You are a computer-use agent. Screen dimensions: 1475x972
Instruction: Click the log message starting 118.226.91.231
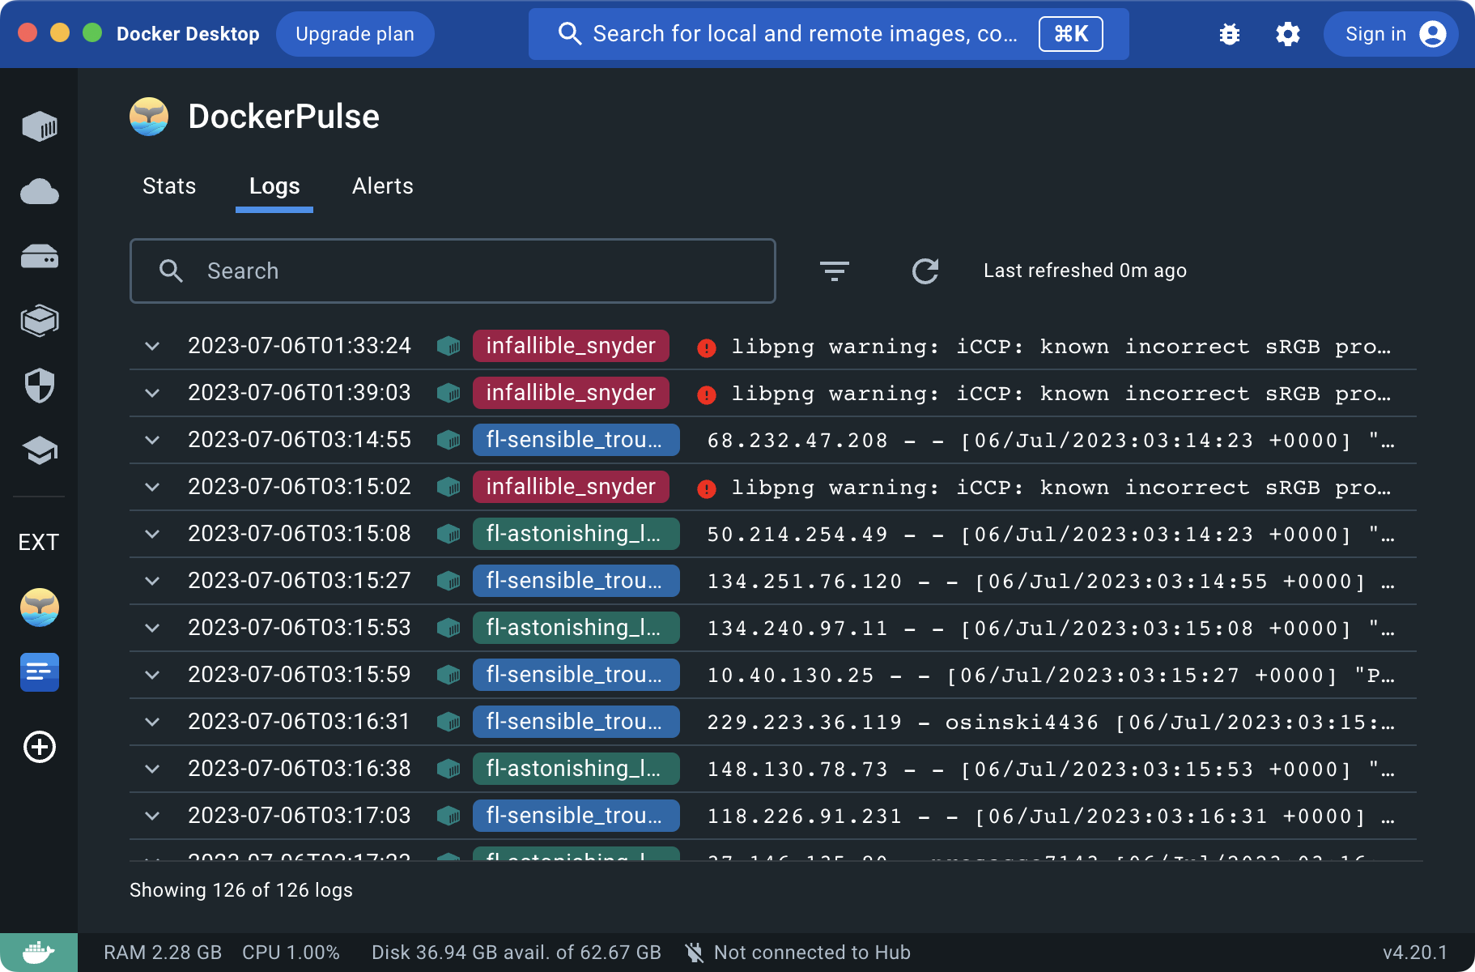(1050, 816)
